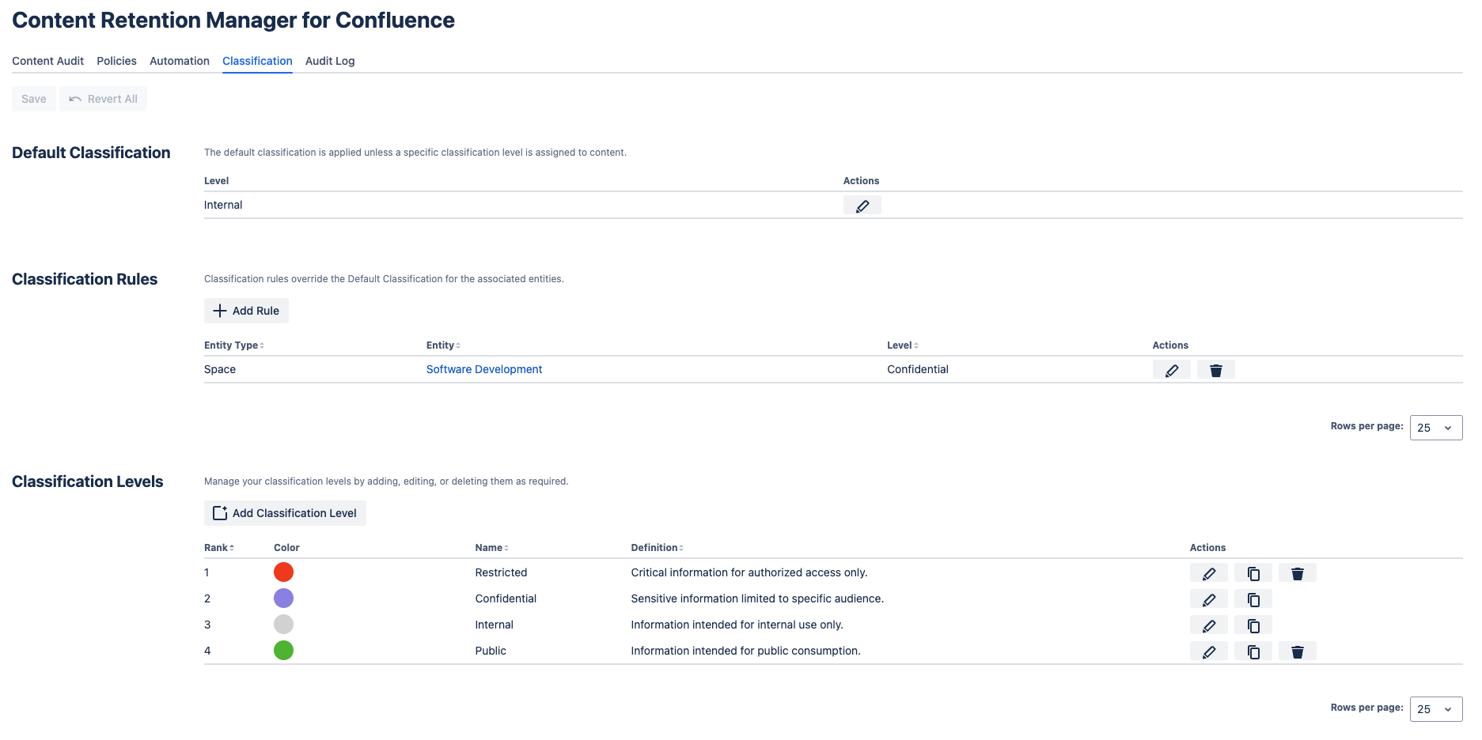
Task: Sort classification rules by Entity Type
Action: (x=233, y=345)
